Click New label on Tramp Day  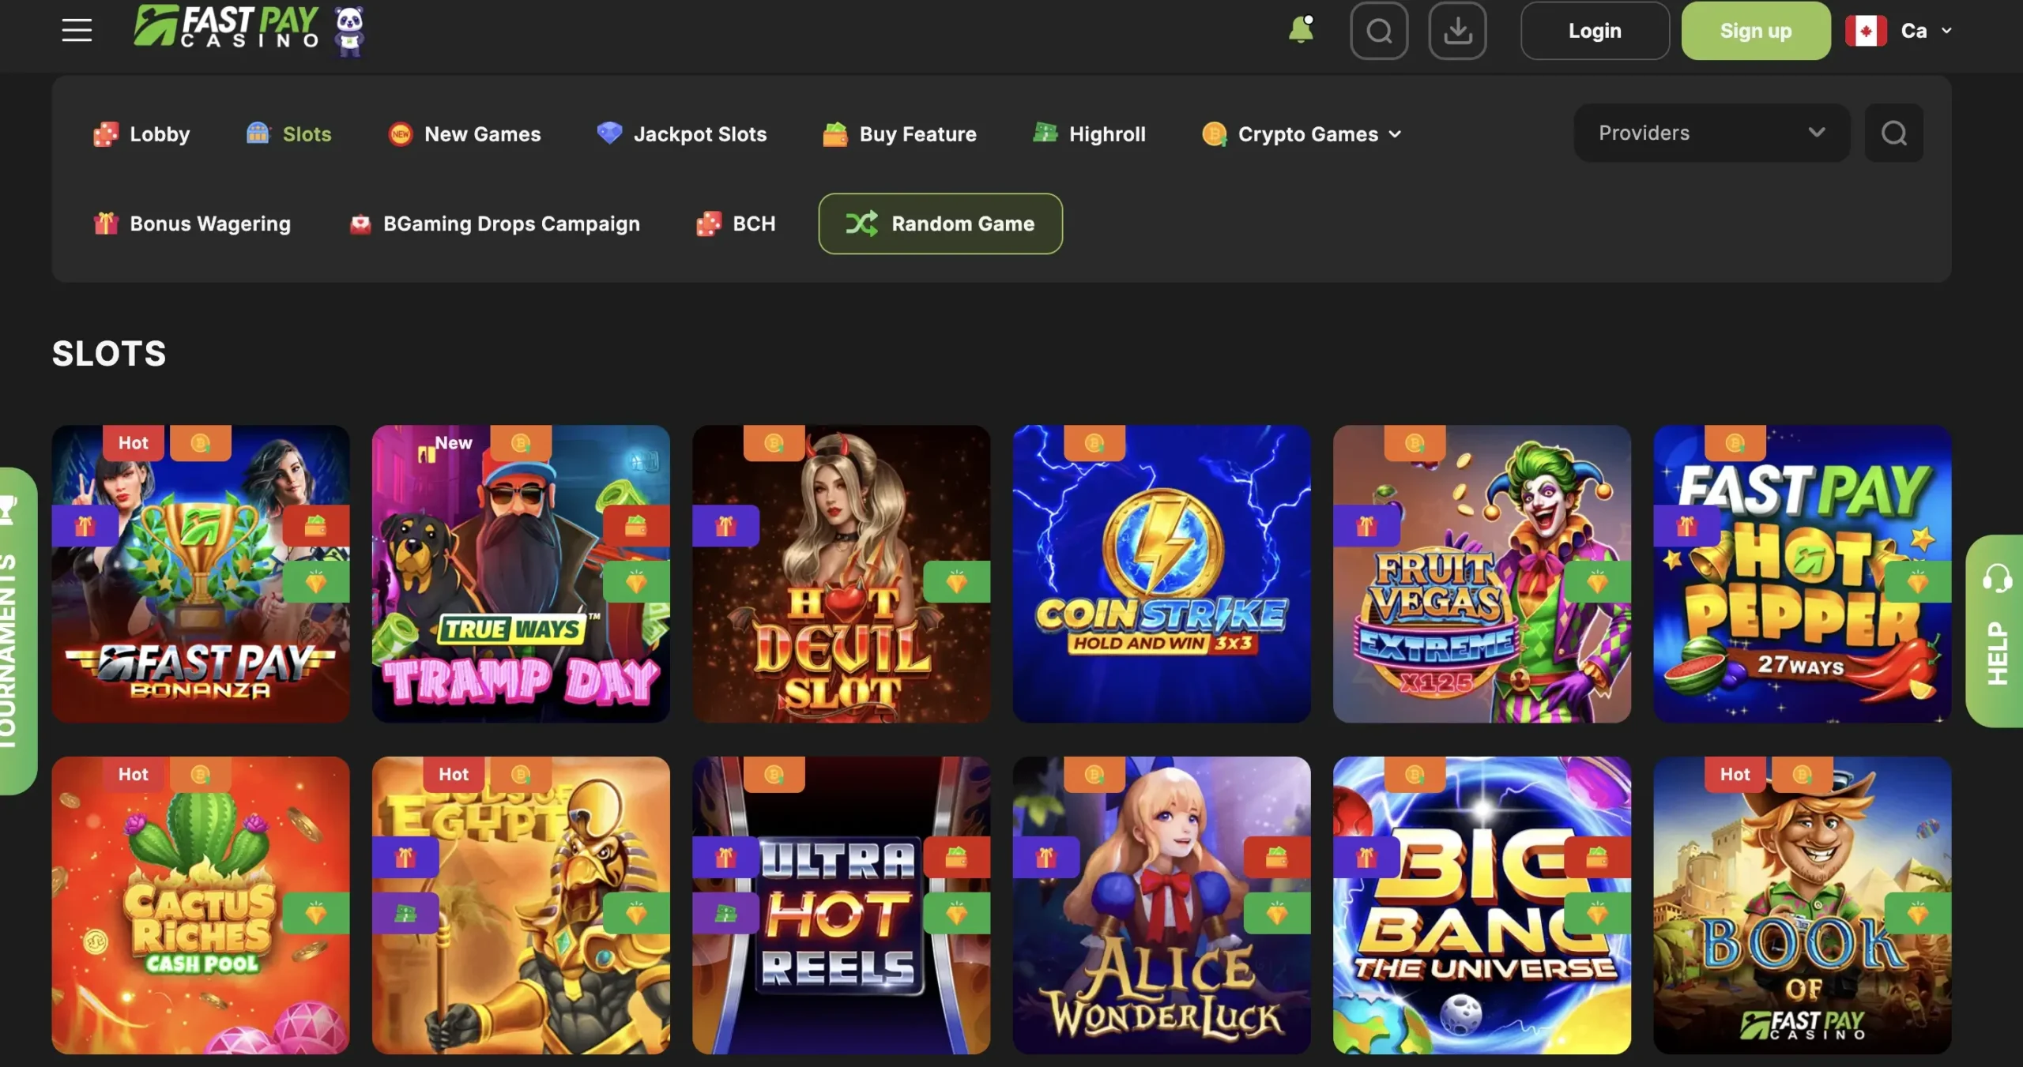coord(453,442)
